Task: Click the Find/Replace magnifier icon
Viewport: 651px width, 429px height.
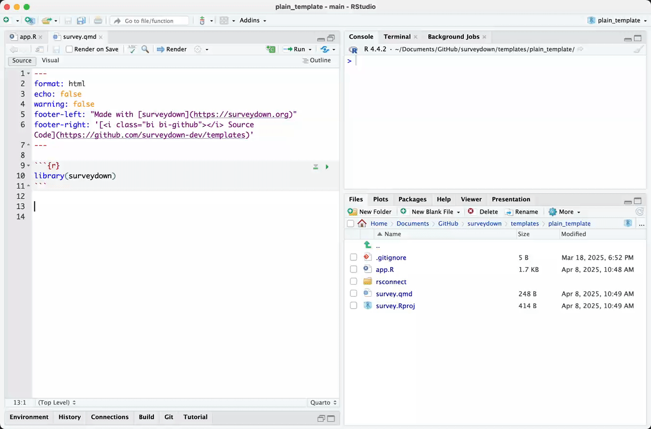Action: 145,49
